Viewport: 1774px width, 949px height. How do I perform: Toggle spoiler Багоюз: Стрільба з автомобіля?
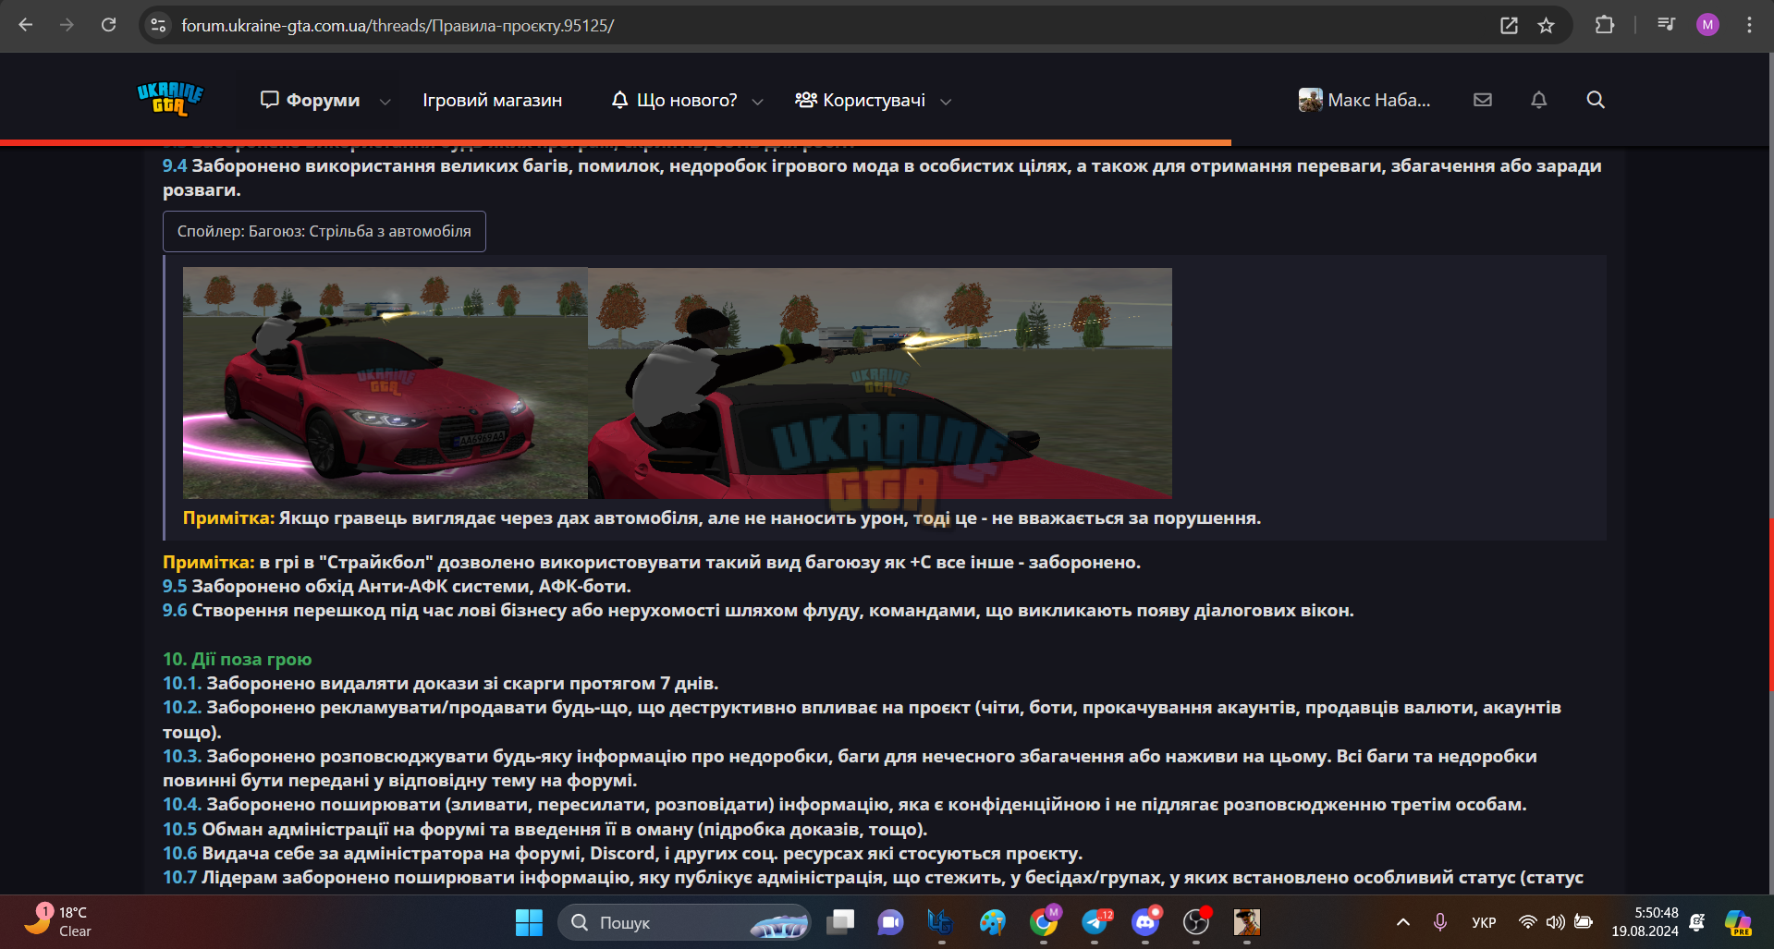(324, 231)
